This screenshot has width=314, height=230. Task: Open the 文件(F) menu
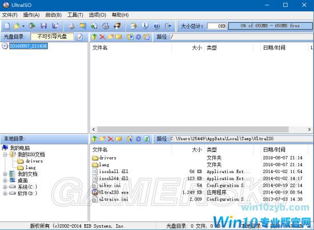click(10, 15)
